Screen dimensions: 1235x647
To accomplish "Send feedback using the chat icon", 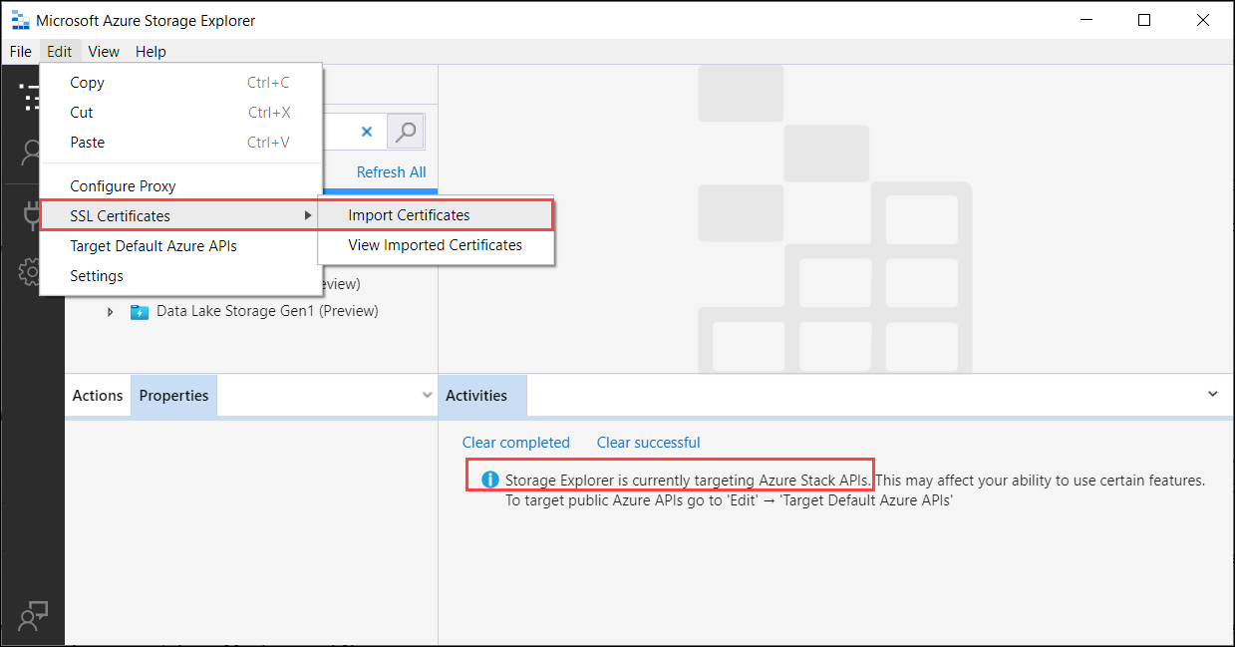I will 32,616.
